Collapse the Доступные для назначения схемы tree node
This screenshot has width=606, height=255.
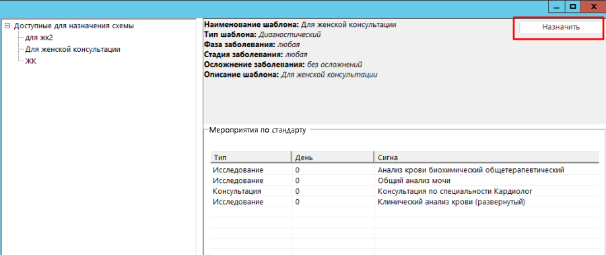pyautogui.click(x=7, y=26)
